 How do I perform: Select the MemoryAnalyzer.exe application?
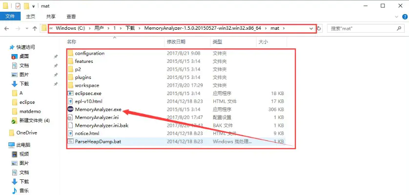[x=98, y=109]
